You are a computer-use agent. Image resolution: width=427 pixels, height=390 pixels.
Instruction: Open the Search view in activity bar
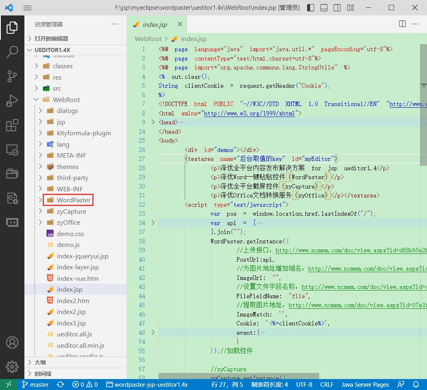click(x=12, y=52)
